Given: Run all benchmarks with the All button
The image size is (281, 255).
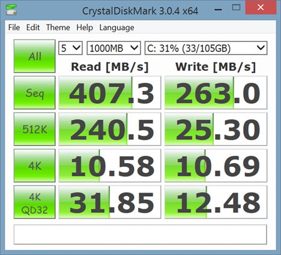Looking at the screenshot, I should pyautogui.click(x=35, y=56).
